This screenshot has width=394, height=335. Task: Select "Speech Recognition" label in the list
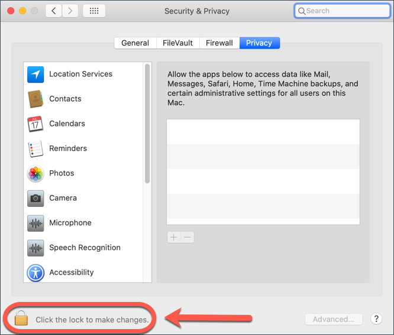tap(85, 248)
